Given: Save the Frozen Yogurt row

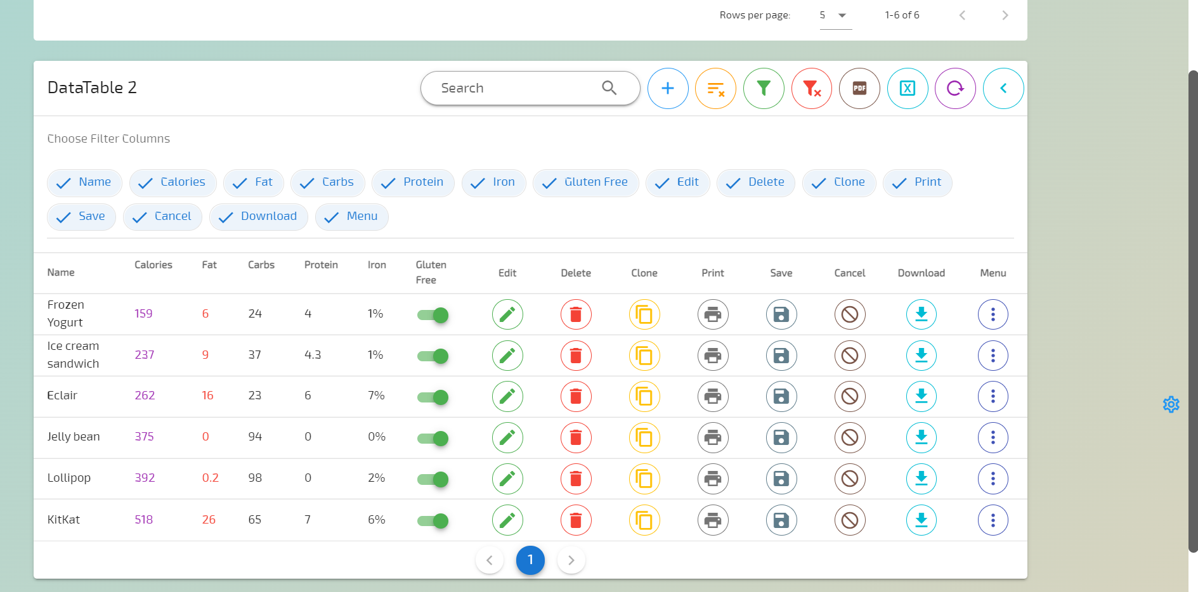Looking at the screenshot, I should pyautogui.click(x=781, y=314).
